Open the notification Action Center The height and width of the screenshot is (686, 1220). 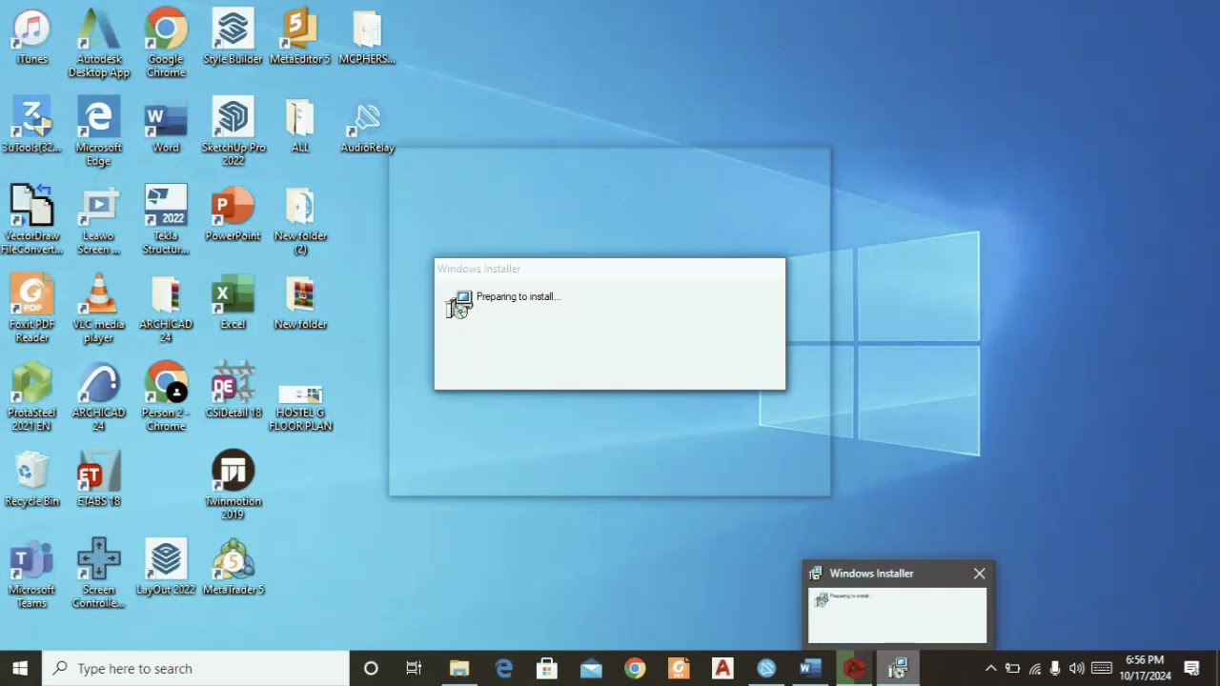(x=1191, y=668)
